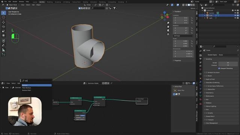Activate the Scale tool
This screenshot has width=240, height=135.
3,31
